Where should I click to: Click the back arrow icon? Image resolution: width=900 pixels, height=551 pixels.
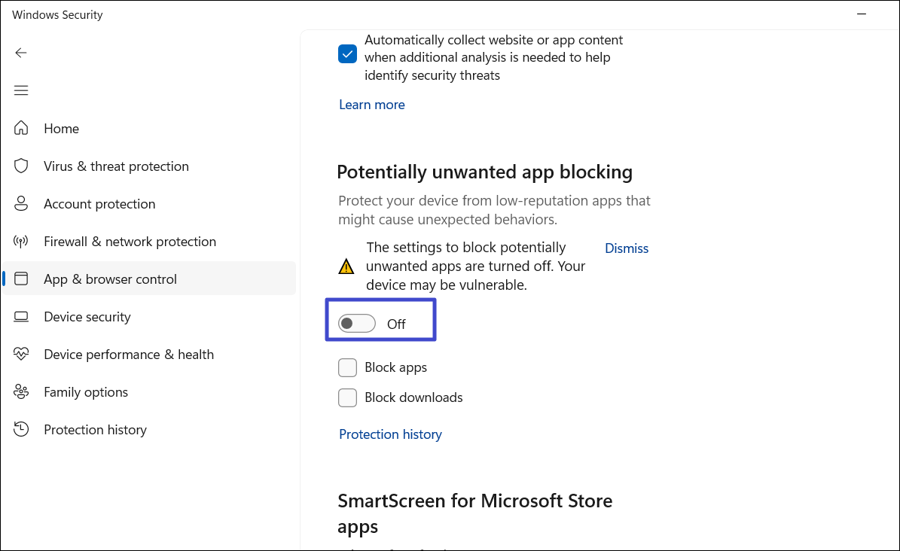[21, 53]
